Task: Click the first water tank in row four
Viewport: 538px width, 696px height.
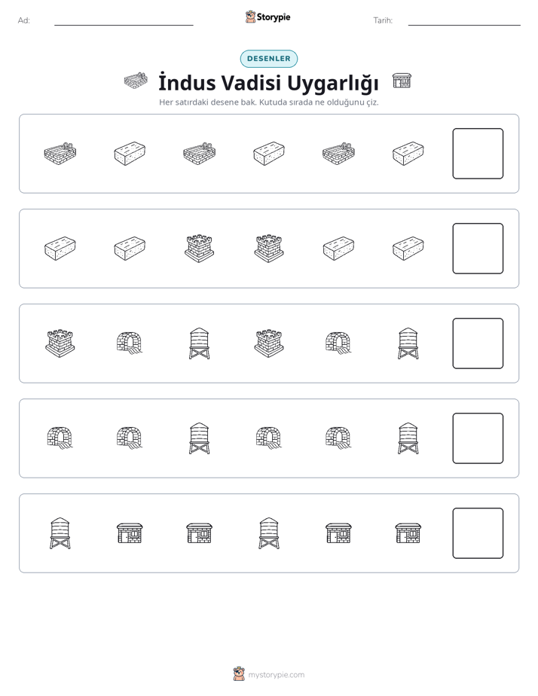Action: point(200,438)
